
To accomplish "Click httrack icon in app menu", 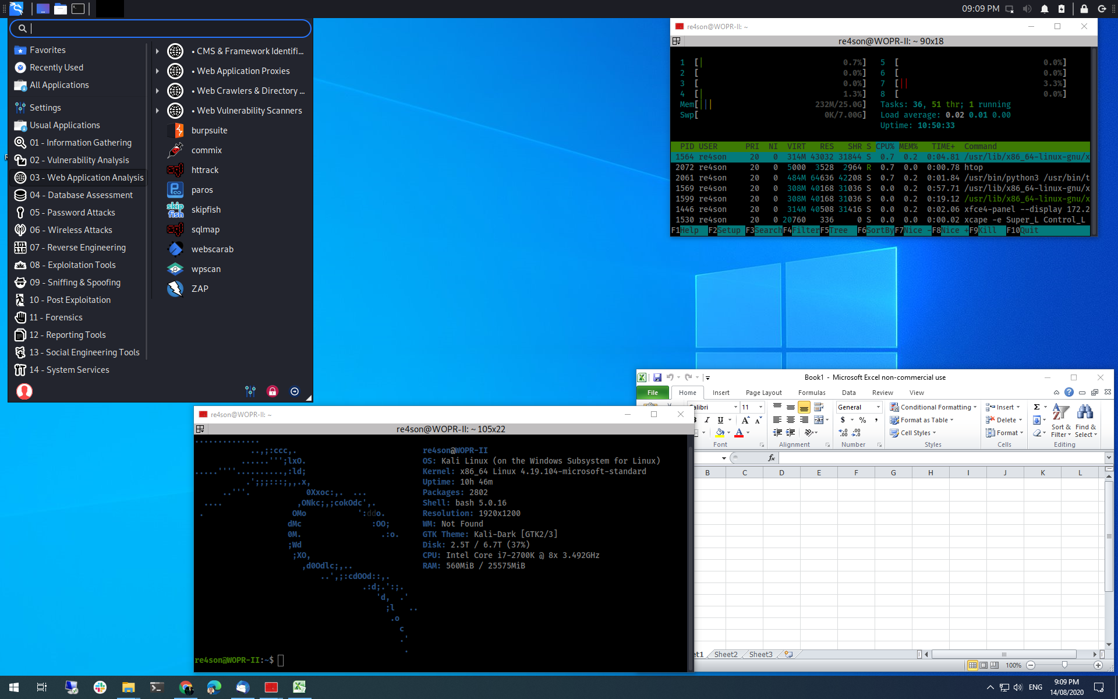I will click(x=175, y=170).
